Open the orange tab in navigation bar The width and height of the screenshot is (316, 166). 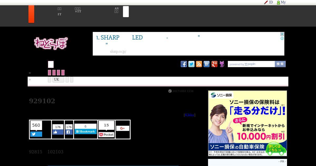(31, 14)
